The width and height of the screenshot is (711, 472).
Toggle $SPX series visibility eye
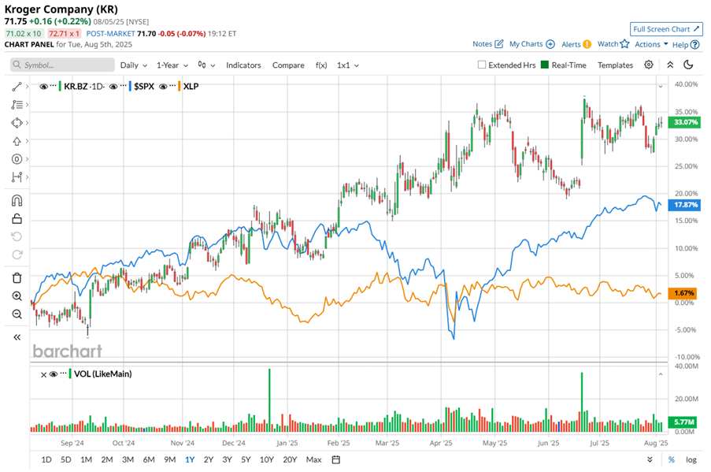(x=113, y=86)
